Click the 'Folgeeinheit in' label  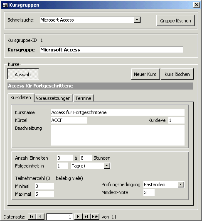30,166
